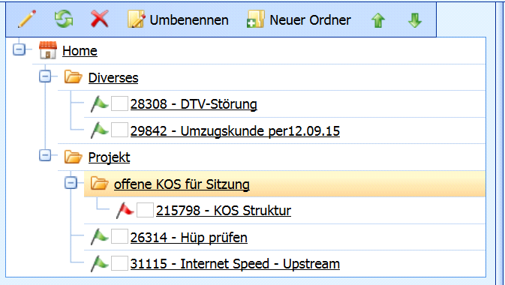
Task: Click the red flag beside 215798
Action: click(125, 211)
